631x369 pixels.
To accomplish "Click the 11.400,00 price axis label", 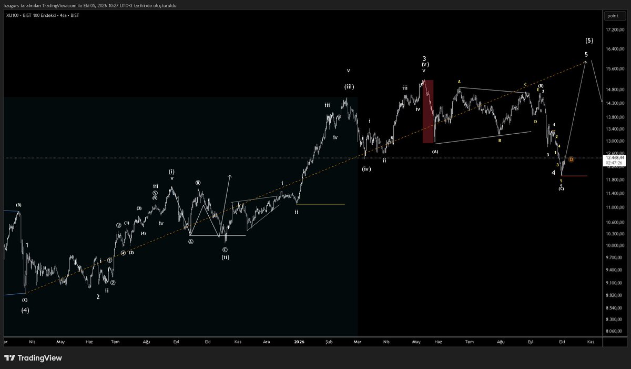I will pyautogui.click(x=615, y=194).
